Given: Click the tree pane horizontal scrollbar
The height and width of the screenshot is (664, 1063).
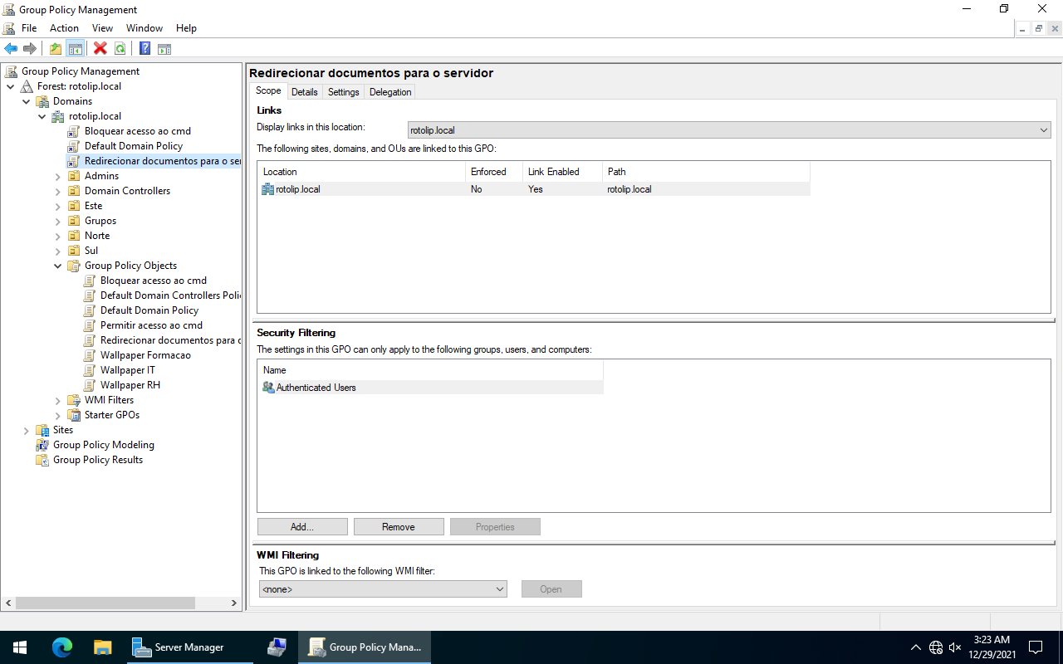Looking at the screenshot, I should (105, 603).
